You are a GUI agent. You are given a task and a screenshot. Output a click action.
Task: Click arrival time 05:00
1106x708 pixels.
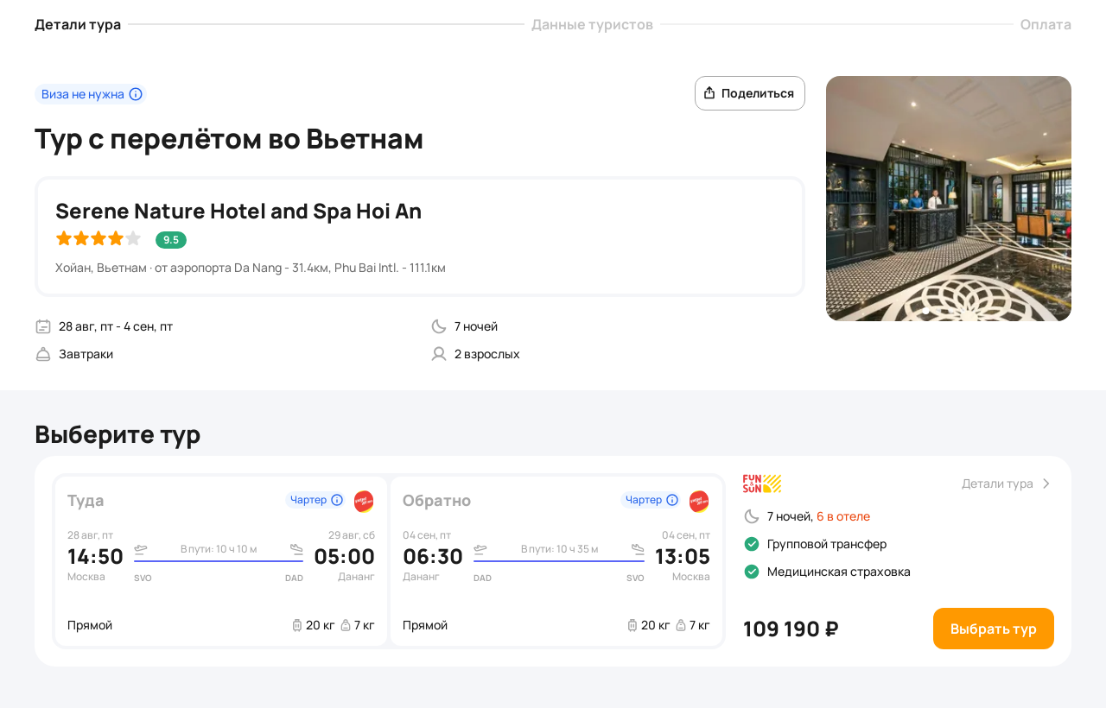pos(345,557)
